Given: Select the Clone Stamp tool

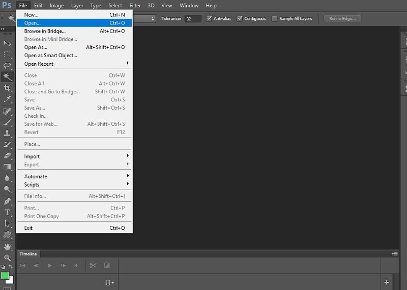Looking at the screenshot, I should point(7,134).
